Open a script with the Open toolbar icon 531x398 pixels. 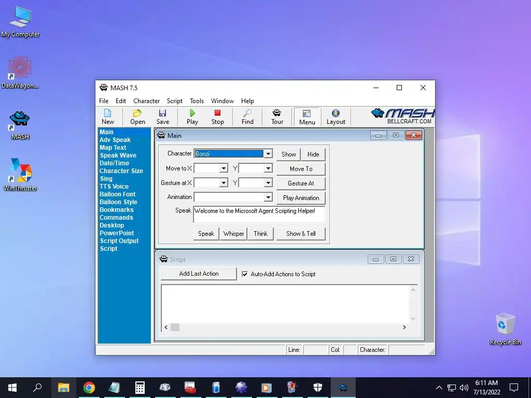pyautogui.click(x=137, y=117)
